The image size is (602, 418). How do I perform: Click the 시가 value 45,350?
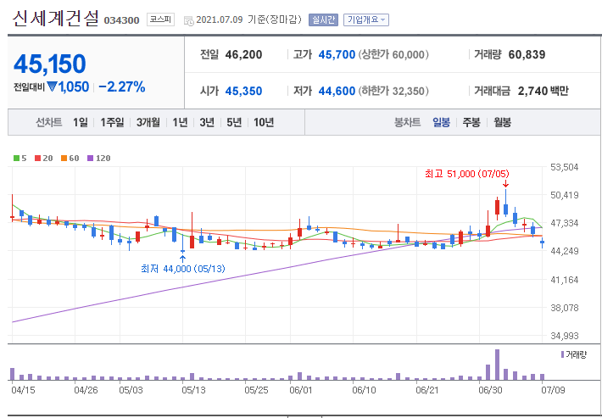(x=243, y=91)
